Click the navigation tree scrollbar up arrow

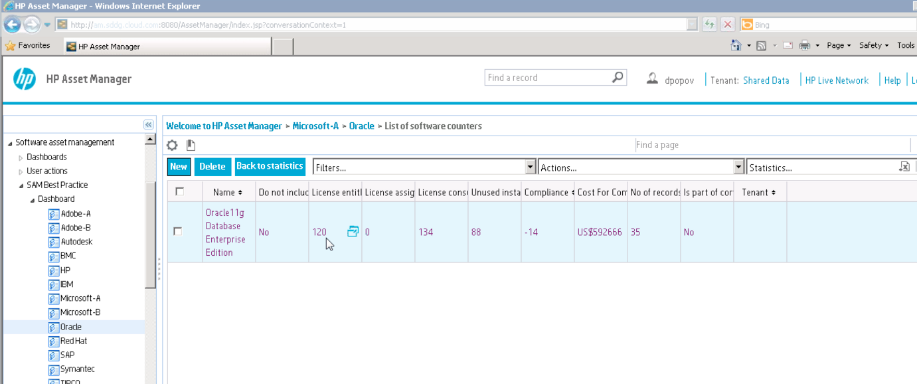150,140
